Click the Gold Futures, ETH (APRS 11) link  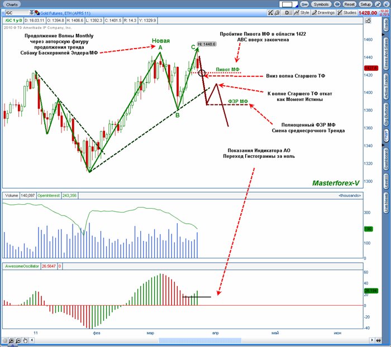click(x=65, y=13)
